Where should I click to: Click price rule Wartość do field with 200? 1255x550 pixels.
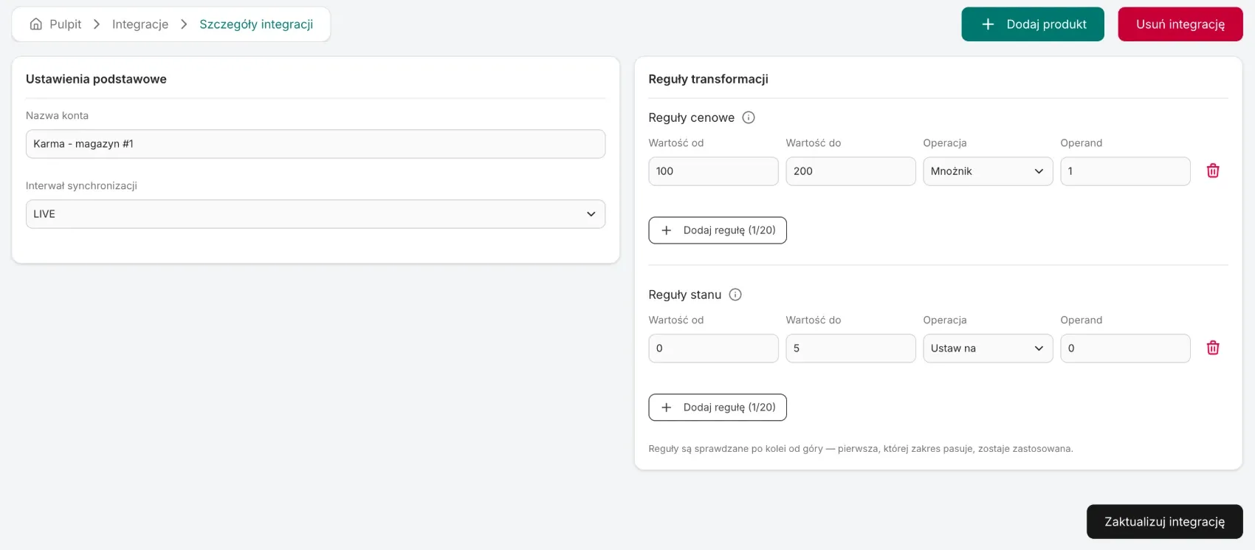pyautogui.click(x=850, y=171)
